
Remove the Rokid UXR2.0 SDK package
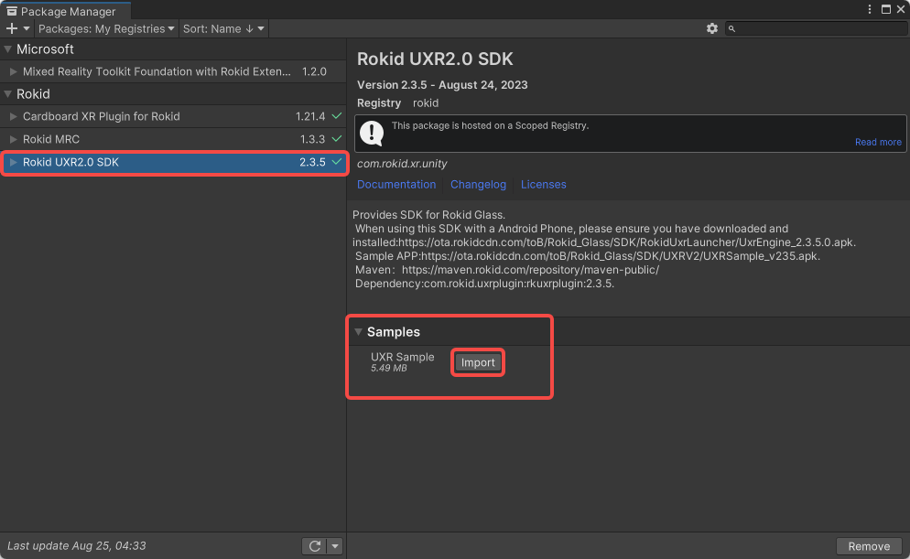coord(869,546)
